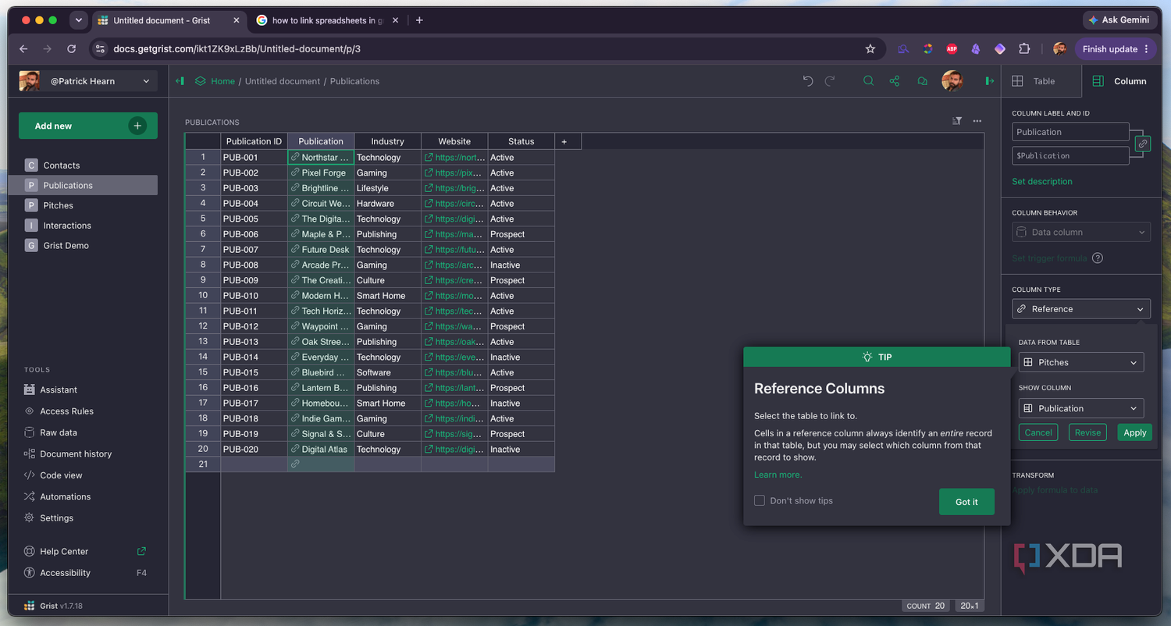Click the website link icon for PUB-001
The image size is (1171, 626).
click(x=429, y=158)
